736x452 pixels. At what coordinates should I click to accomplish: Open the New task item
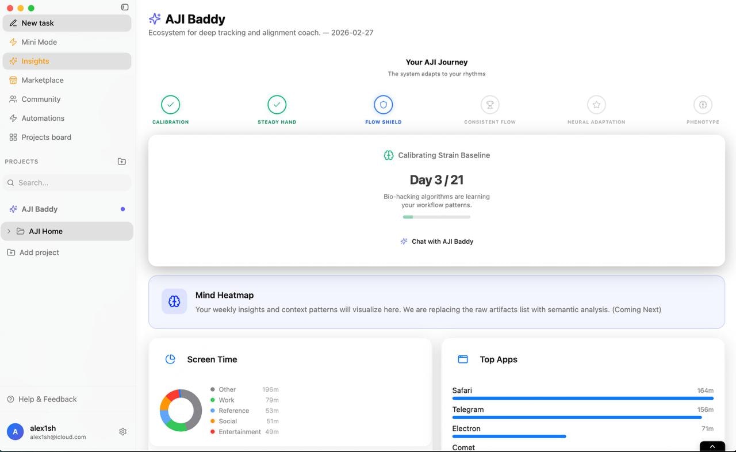(67, 23)
